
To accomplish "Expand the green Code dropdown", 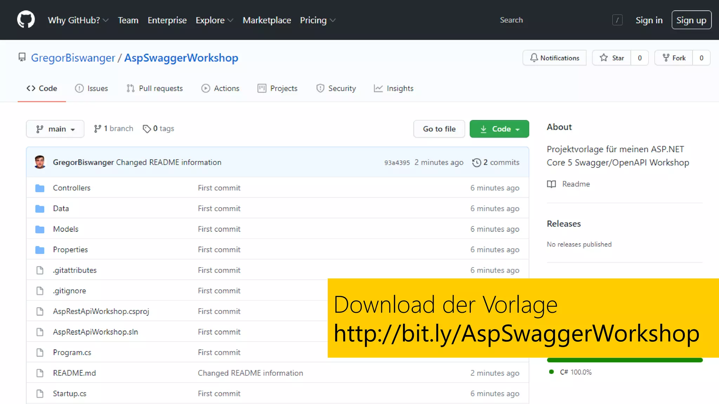I will pyautogui.click(x=499, y=129).
